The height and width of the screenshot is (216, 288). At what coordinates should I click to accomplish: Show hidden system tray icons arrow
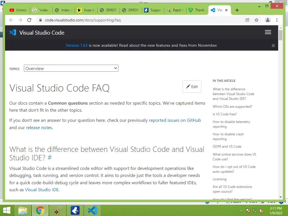tap(241, 211)
